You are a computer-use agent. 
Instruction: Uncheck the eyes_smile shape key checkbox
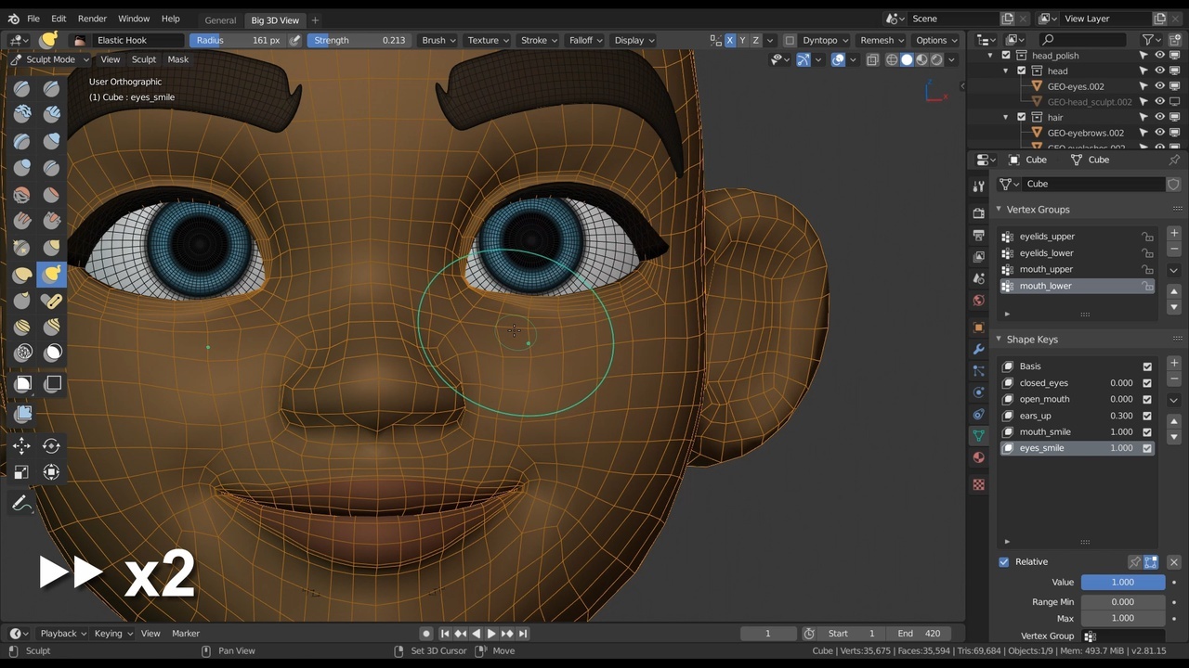[1146, 447]
